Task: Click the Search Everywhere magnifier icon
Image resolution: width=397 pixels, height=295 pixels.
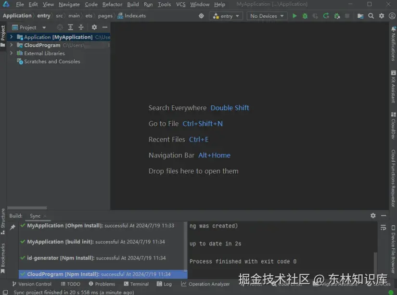Action: (371, 16)
